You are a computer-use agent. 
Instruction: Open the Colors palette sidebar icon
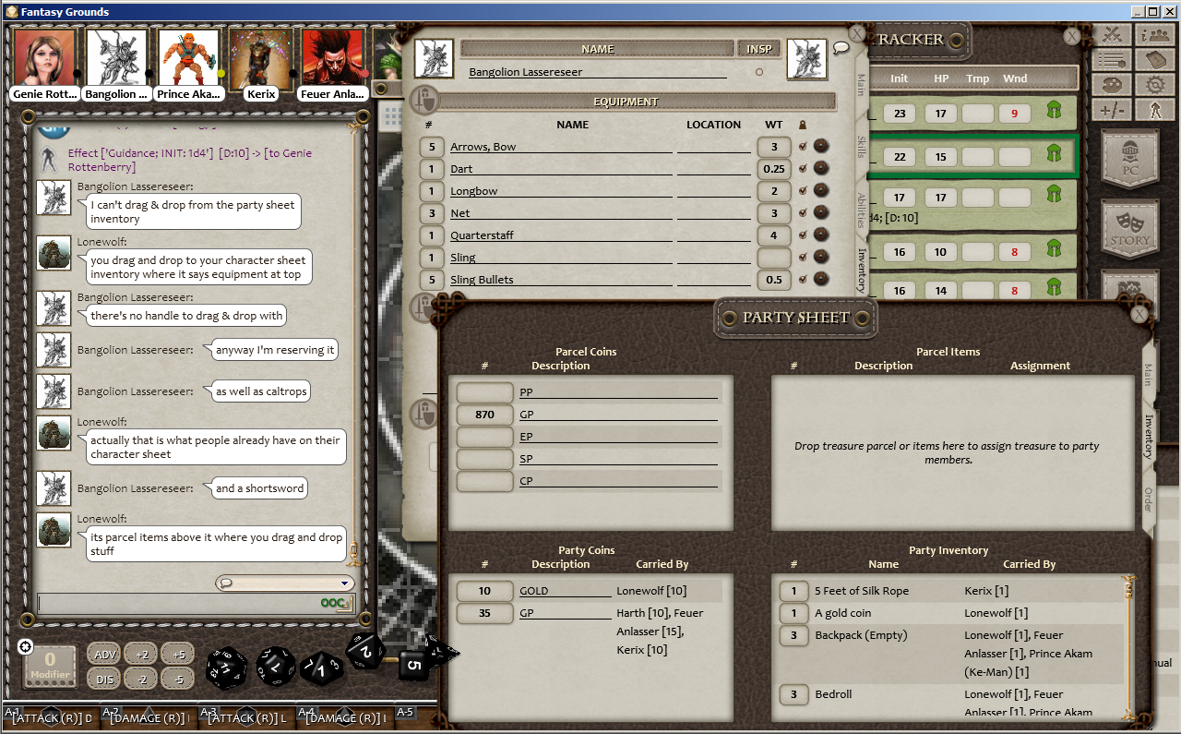click(x=1114, y=85)
